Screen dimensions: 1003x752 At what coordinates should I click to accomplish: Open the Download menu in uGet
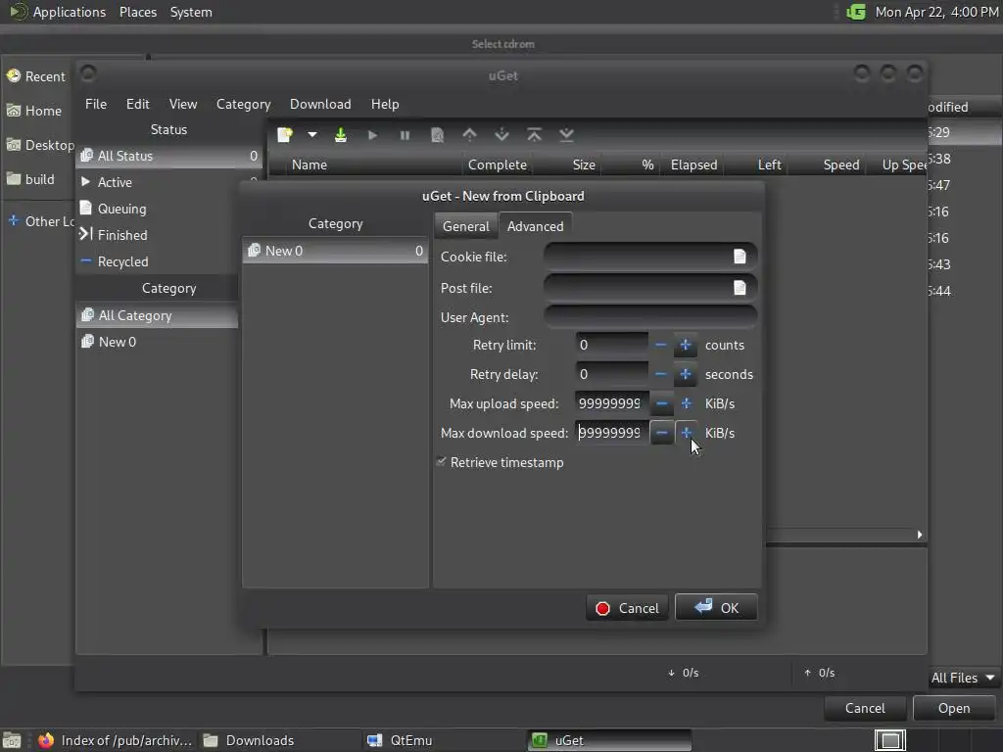(x=320, y=104)
